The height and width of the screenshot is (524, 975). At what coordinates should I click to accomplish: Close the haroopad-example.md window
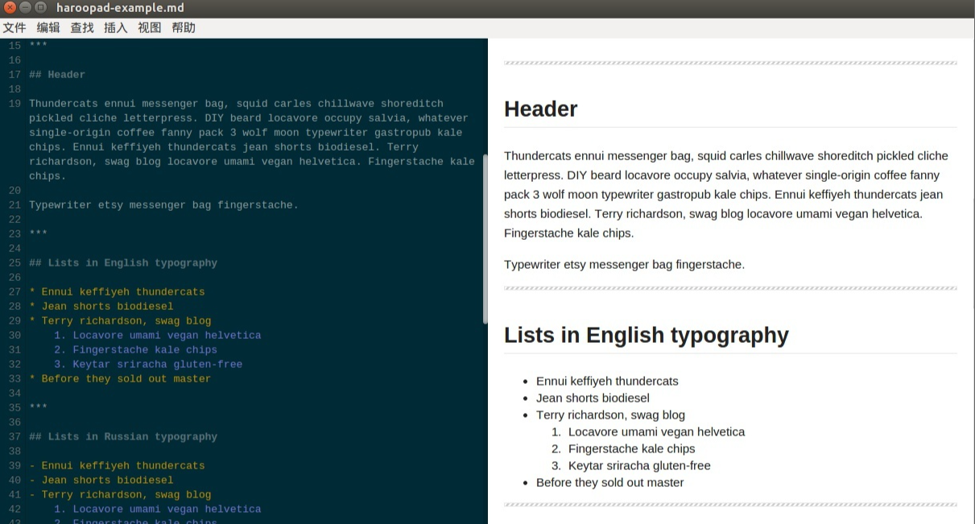(x=10, y=8)
